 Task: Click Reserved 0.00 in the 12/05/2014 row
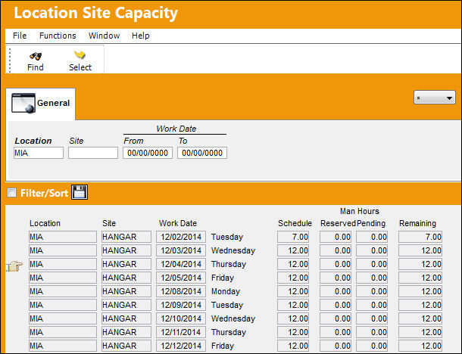[x=336, y=278]
